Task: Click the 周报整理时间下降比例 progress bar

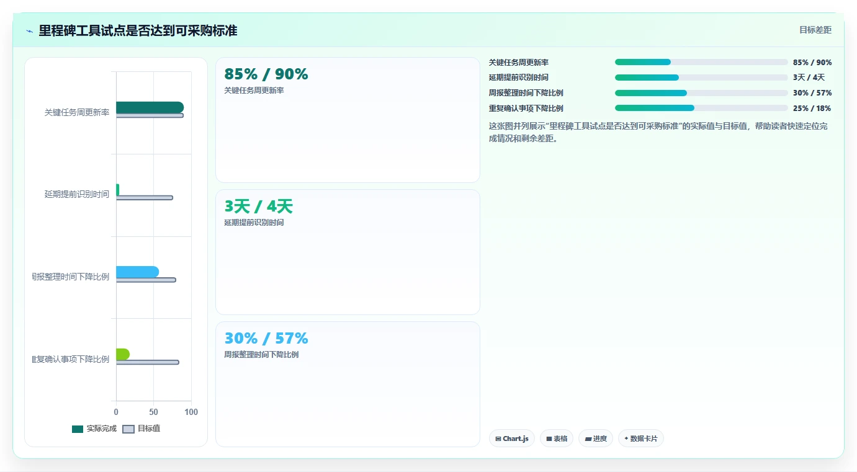Action: 701,93
